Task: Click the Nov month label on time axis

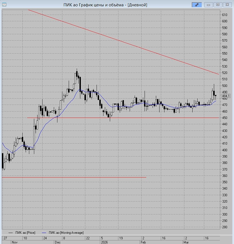Action: click(15, 242)
